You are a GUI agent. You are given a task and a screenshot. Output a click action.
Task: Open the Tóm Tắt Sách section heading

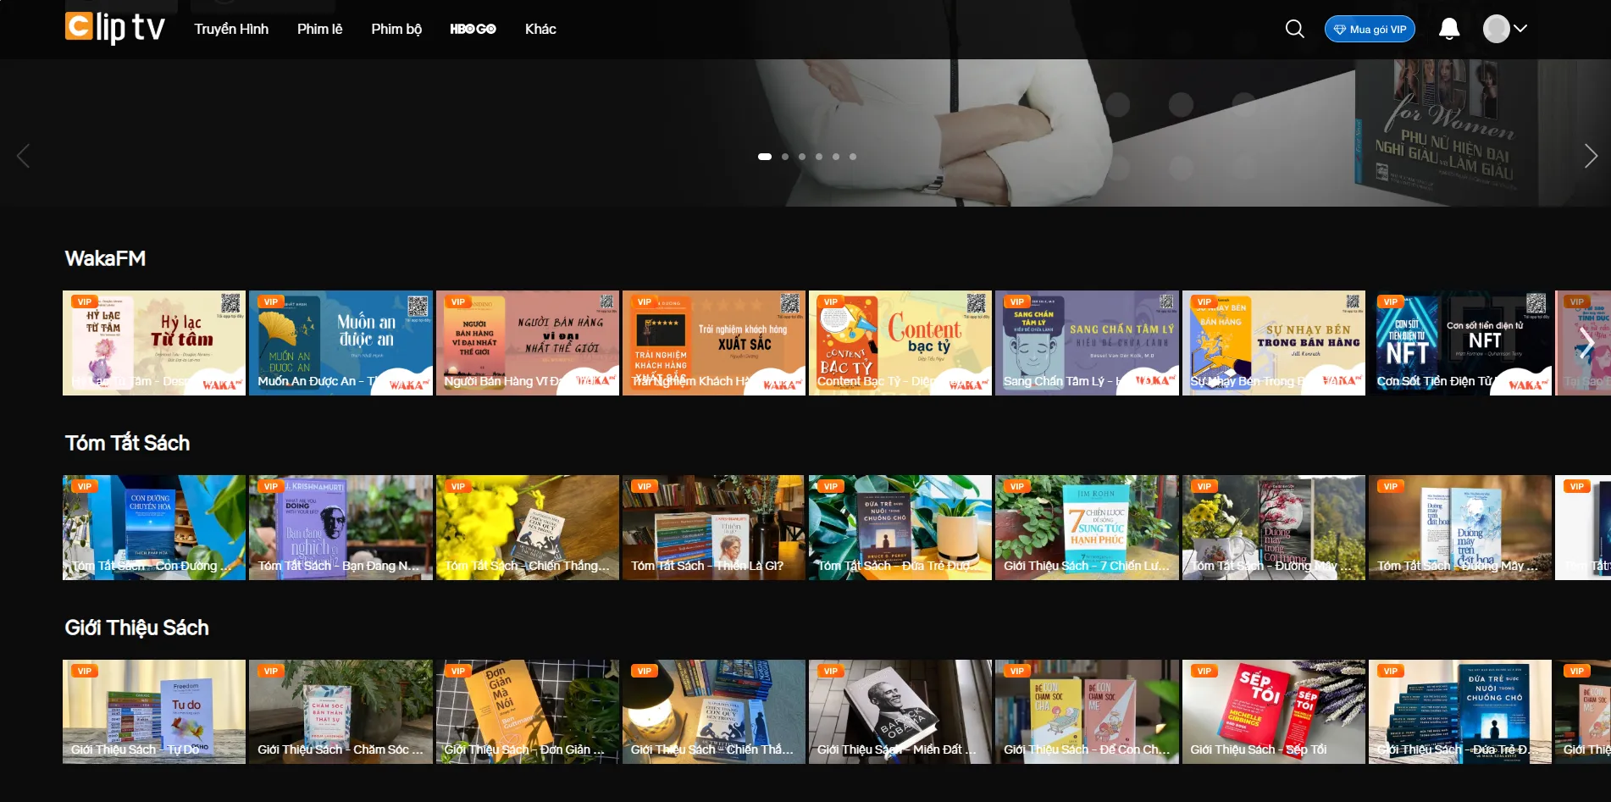coord(127,443)
